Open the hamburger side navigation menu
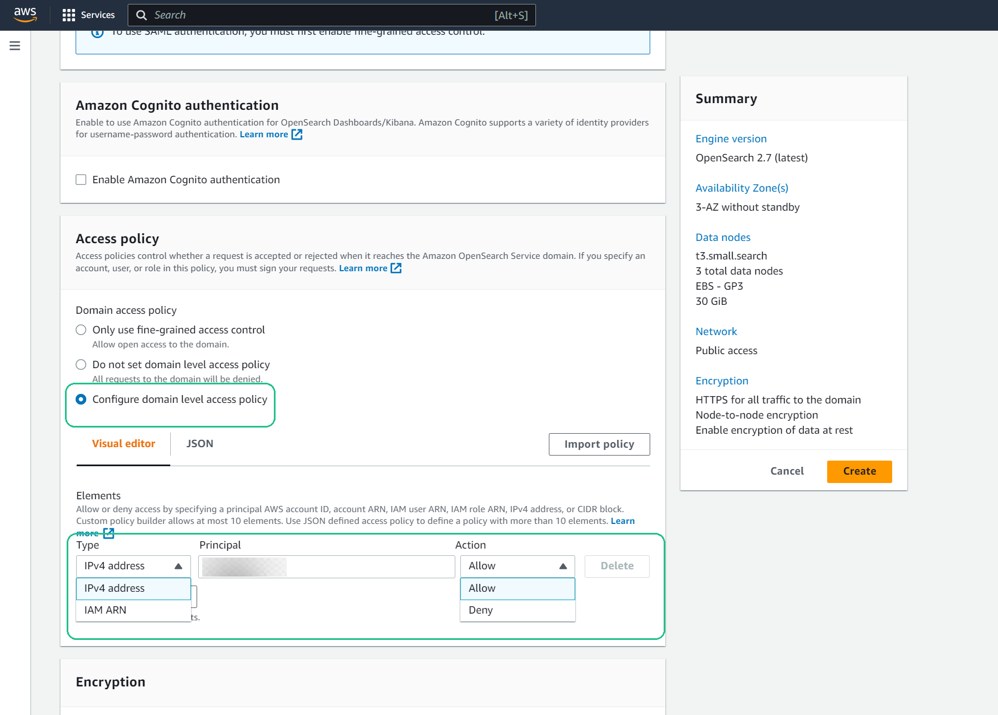Screen dimensions: 998x715 [x=15, y=46]
